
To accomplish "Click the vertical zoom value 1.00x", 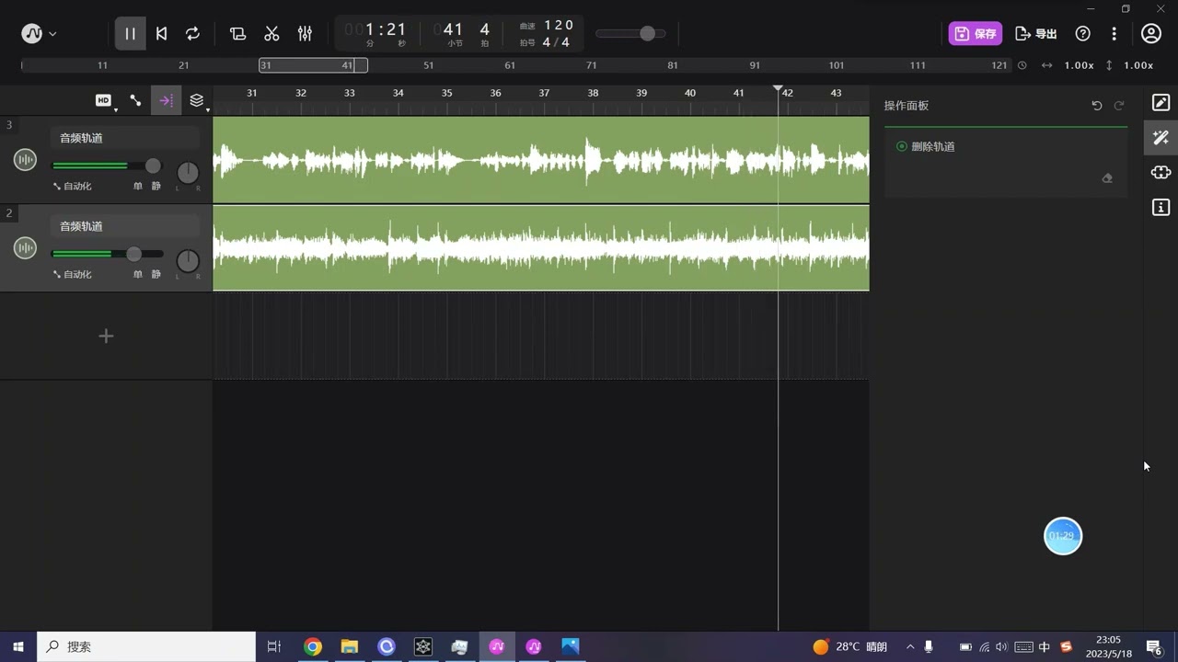I will coord(1138,65).
